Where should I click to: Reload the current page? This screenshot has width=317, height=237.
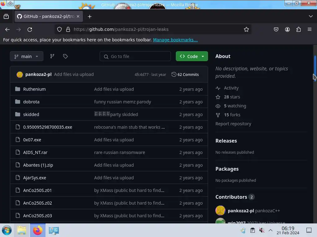point(30,29)
